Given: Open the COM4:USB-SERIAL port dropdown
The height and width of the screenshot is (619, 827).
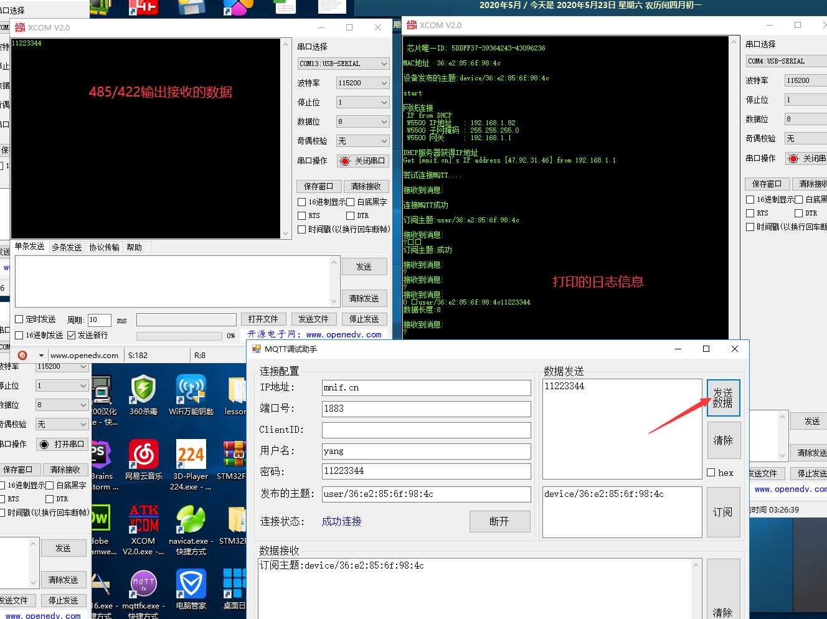Looking at the screenshot, I should tap(787, 61).
